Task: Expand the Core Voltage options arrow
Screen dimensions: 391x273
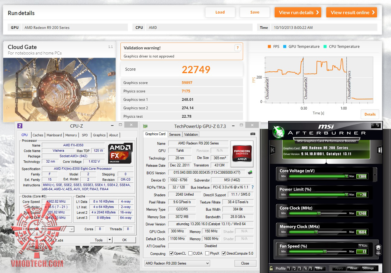Action: click(x=375, y=175)
